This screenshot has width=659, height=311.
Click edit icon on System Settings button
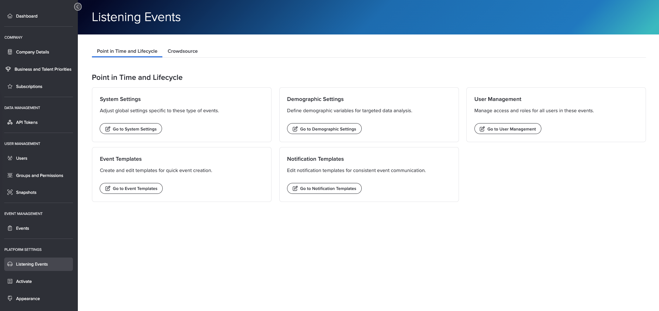click(108, 129)
